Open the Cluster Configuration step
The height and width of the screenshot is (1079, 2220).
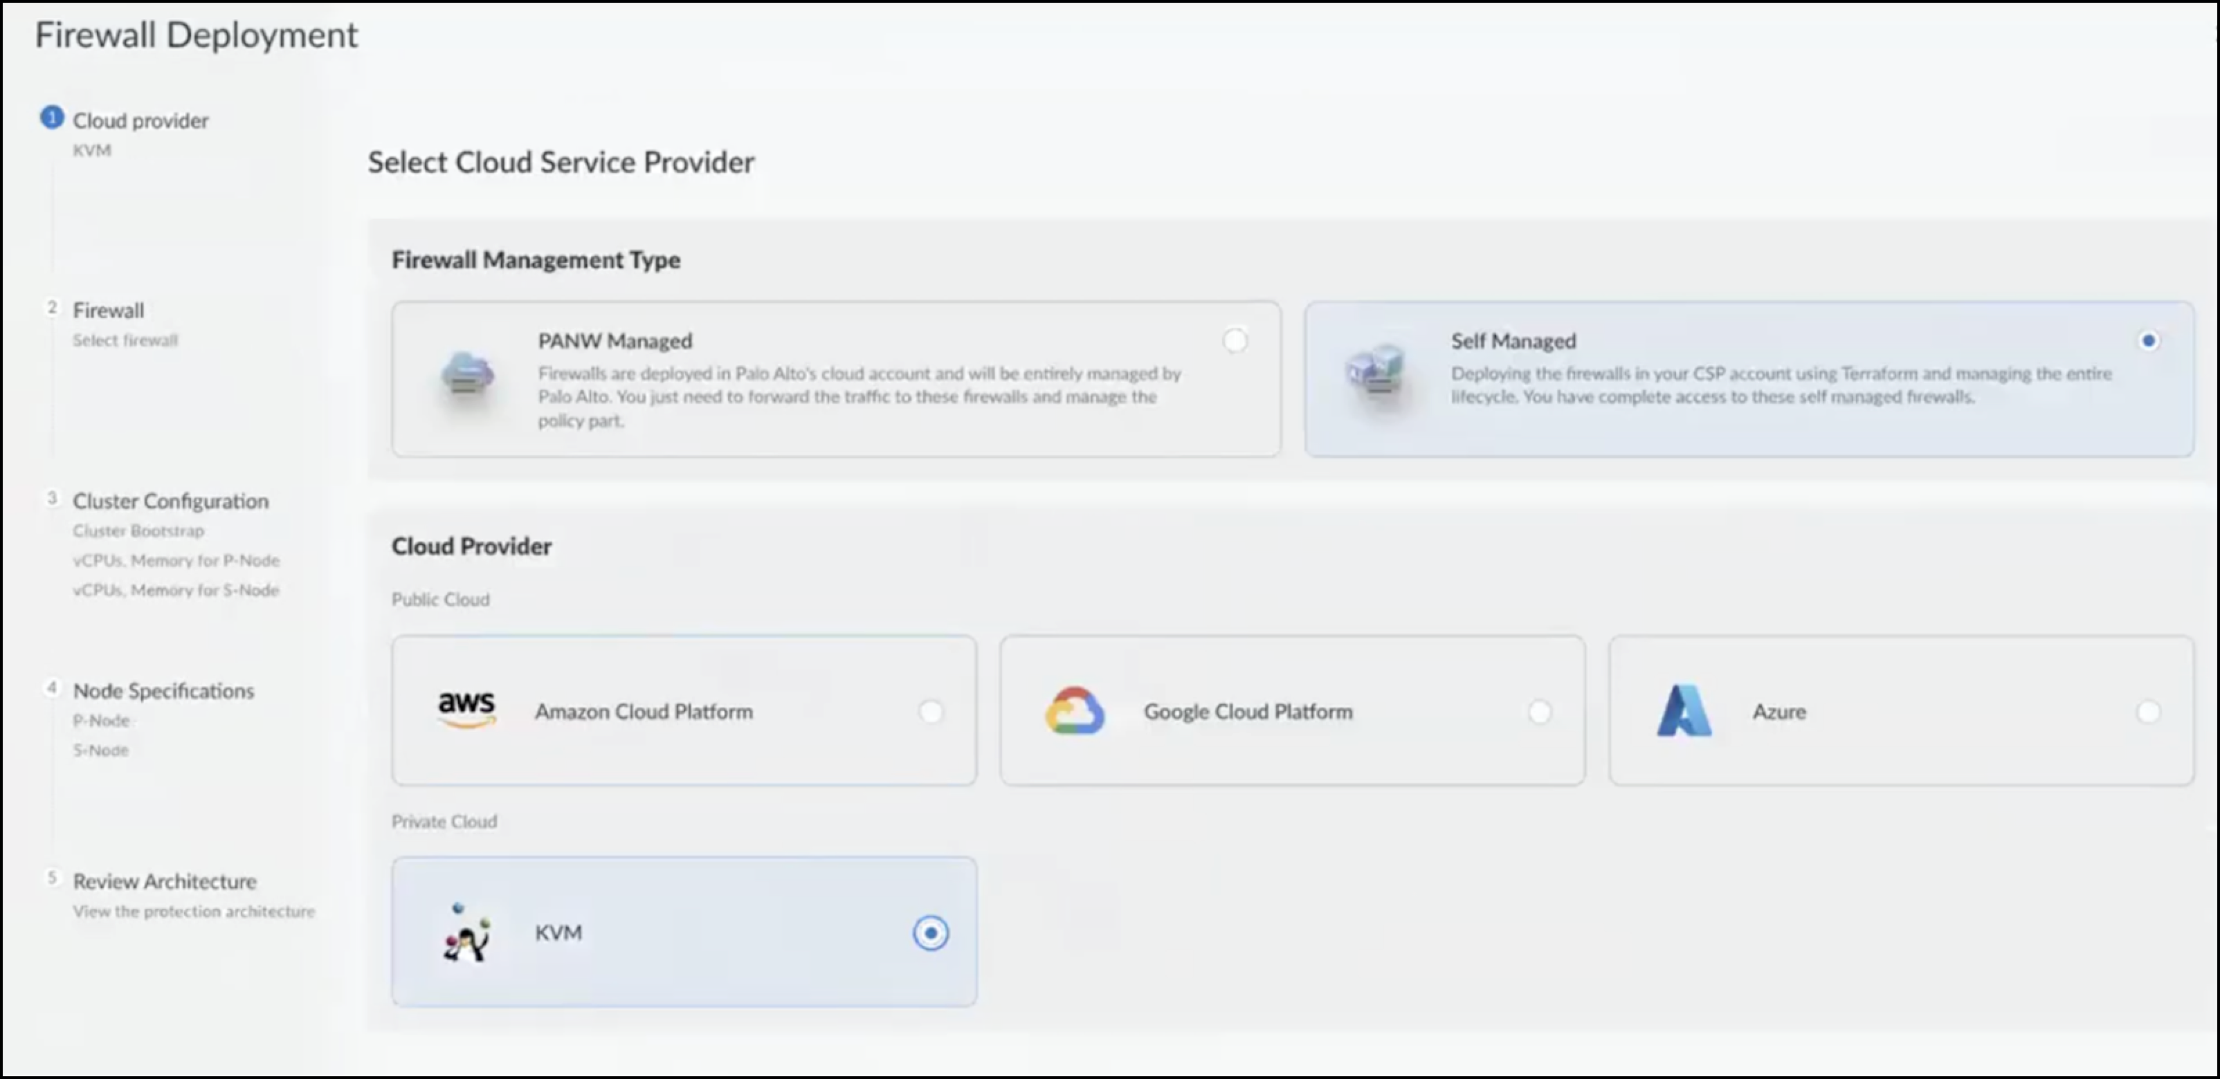(x=171, y=501)
